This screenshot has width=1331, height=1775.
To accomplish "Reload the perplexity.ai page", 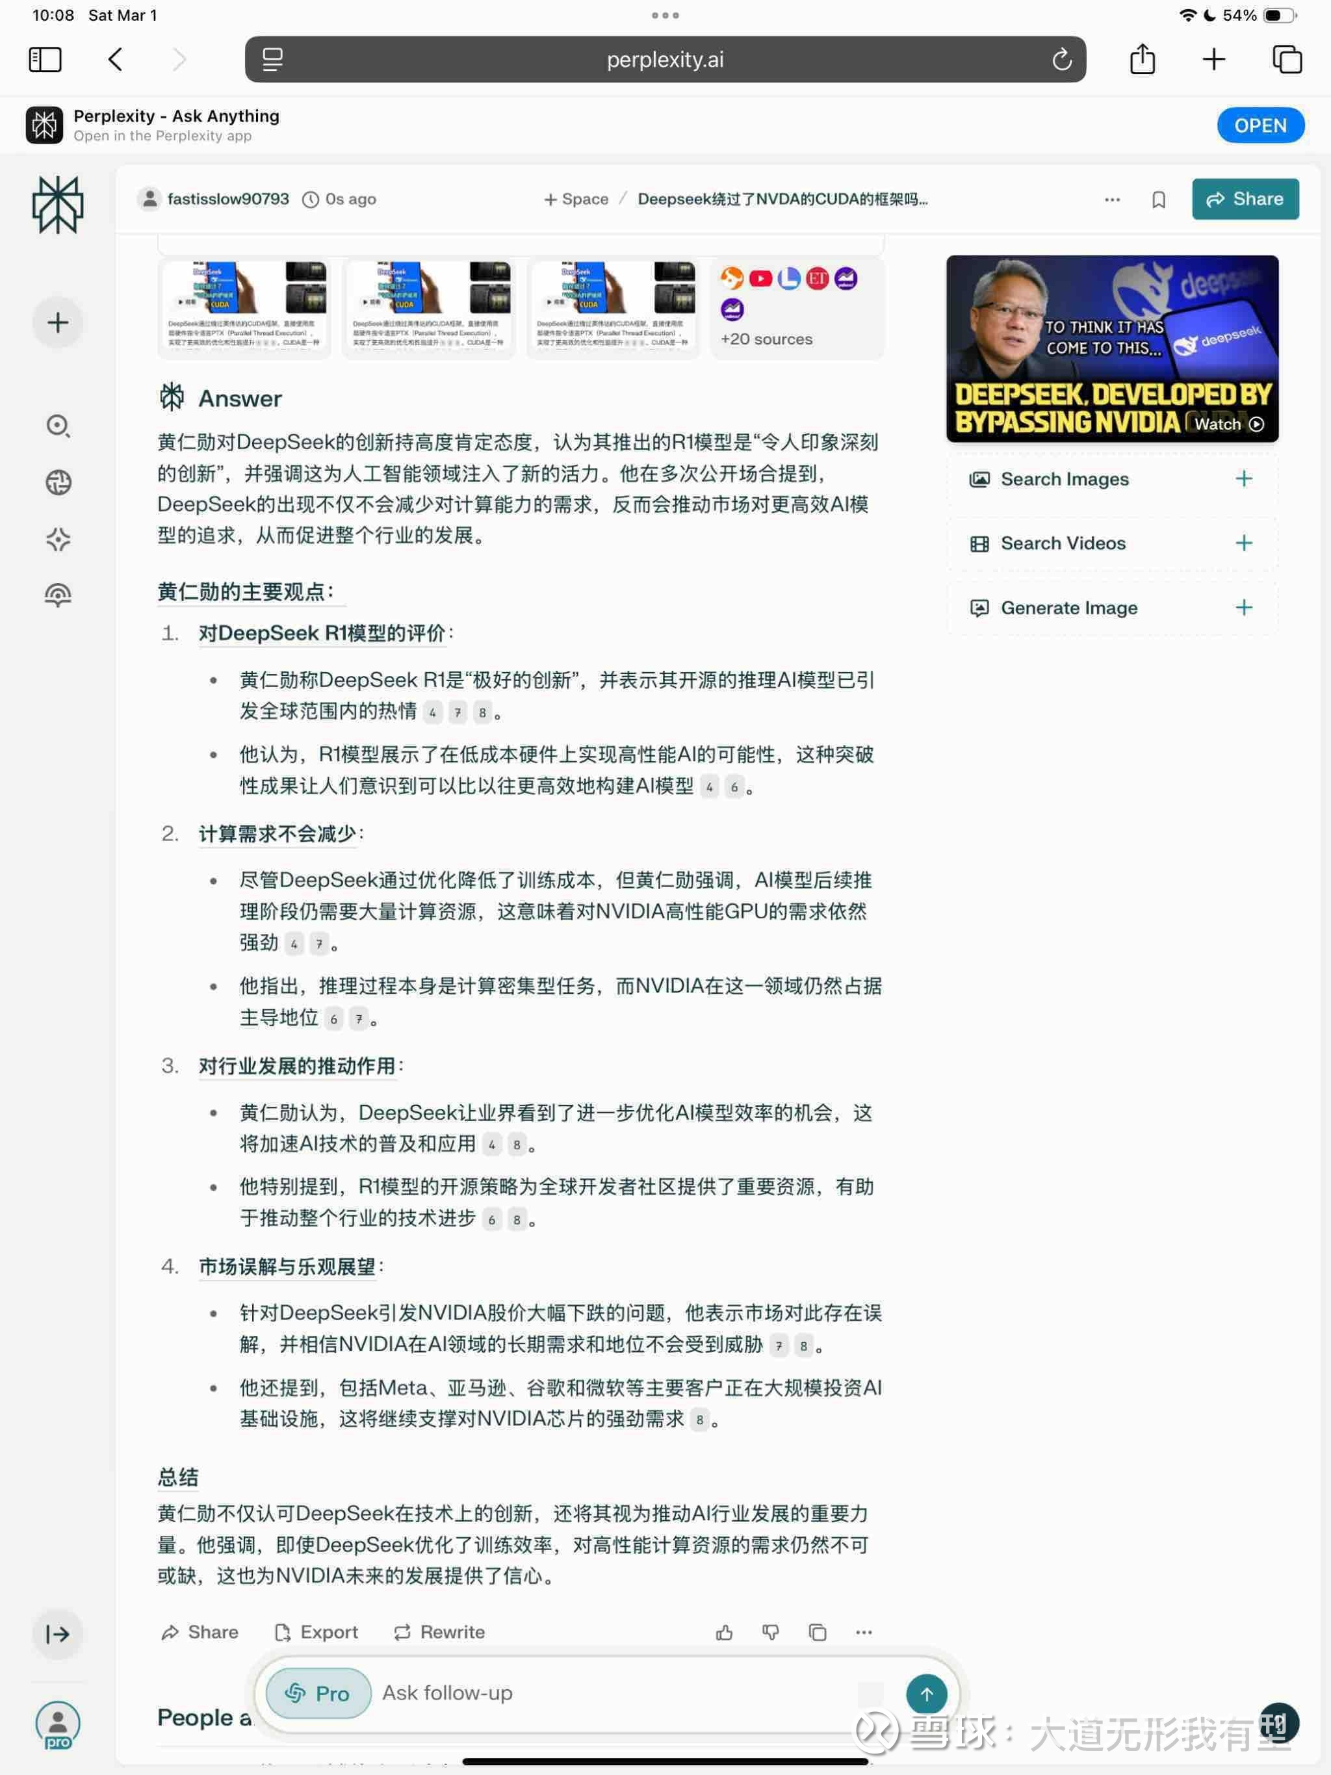I will click(x=1061, y=59).
